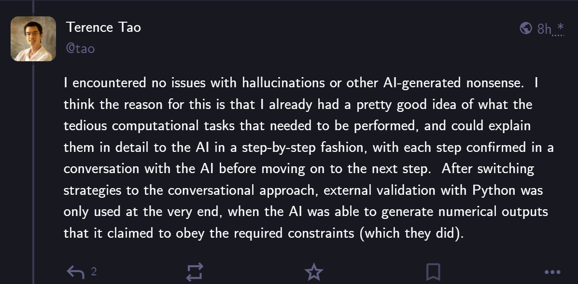Screen dimensions: 578x284
Task: Open the @tao handle
Action: click(x=81, y=48)
